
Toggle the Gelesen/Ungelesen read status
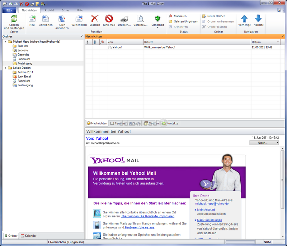point(183,21)
